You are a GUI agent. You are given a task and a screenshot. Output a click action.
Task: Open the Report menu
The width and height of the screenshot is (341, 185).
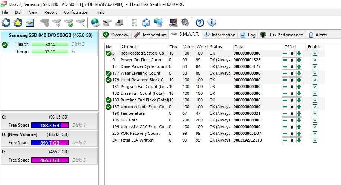coord(51,12)
